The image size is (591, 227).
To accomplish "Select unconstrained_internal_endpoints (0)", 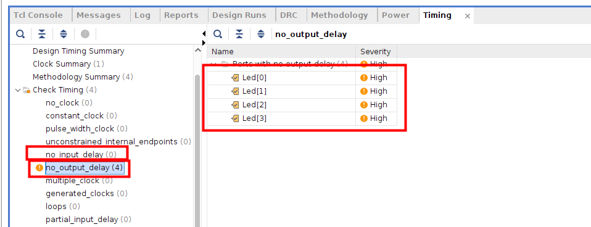I will (x=118, y=142).
